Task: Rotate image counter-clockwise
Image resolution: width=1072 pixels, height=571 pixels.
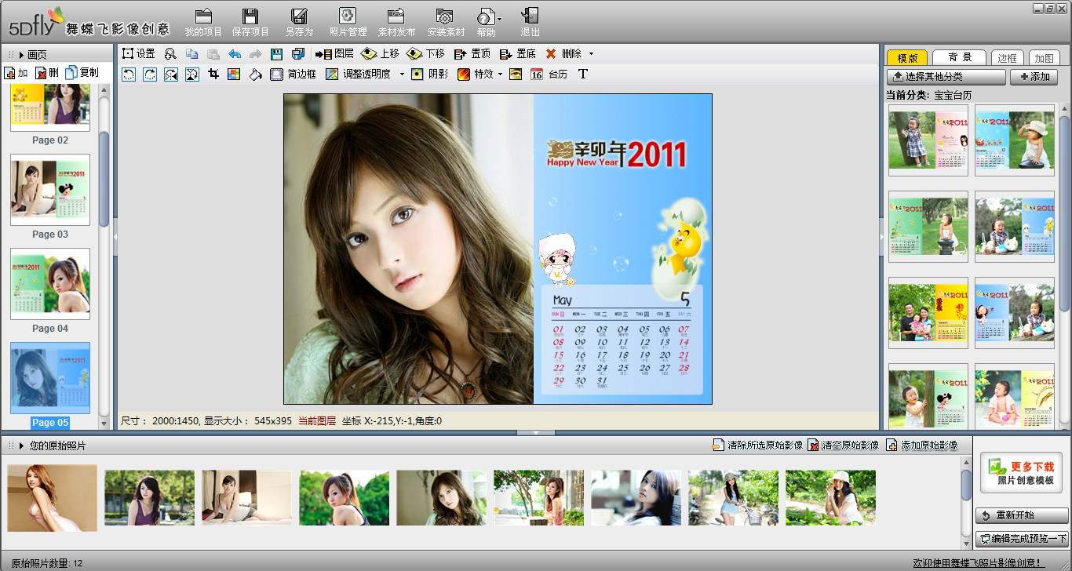Action: coord(129,75)
